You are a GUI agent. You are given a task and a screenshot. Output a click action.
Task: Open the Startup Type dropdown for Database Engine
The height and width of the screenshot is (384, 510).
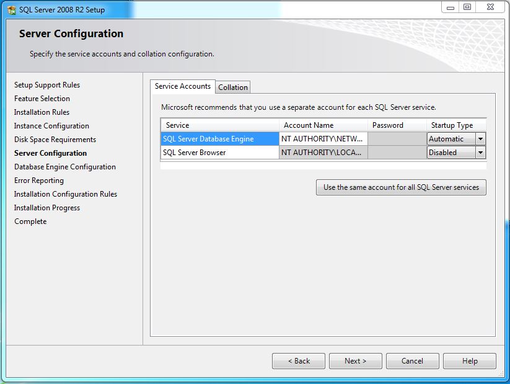[481, 138]
